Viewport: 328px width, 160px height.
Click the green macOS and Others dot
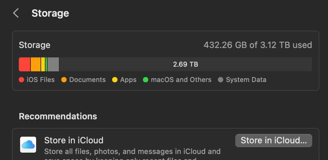click(145, 80)
